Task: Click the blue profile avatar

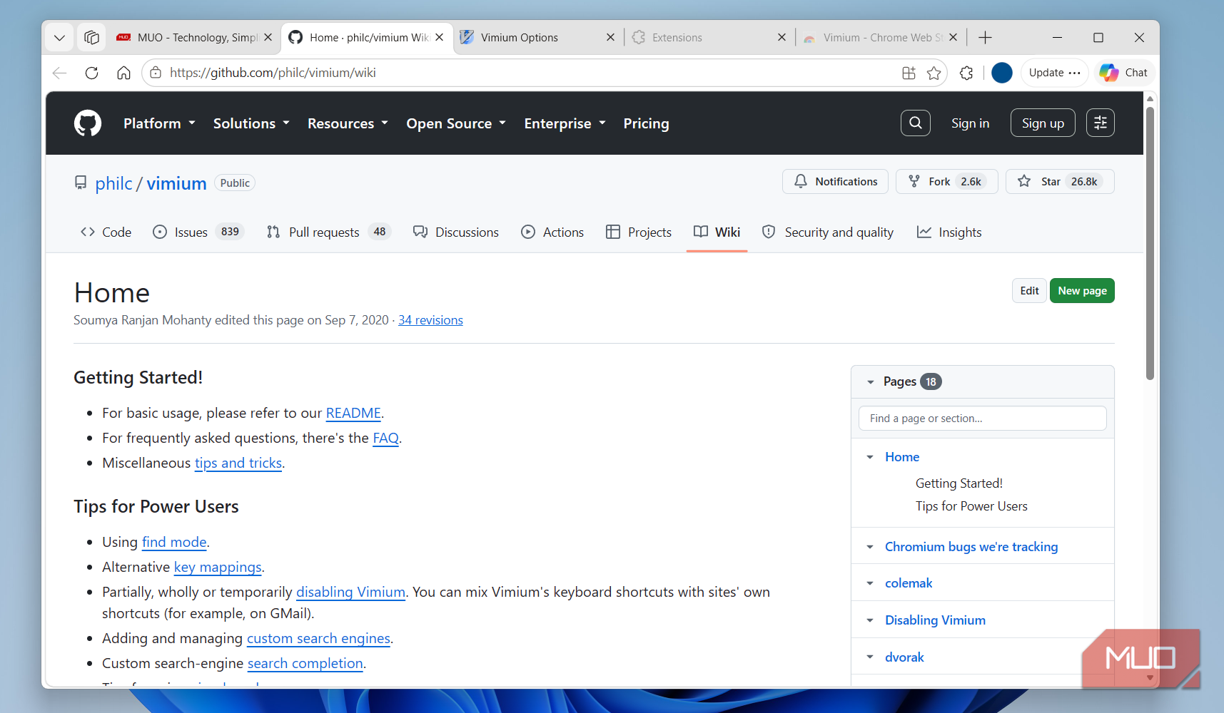Action: tap(1002, 73)
